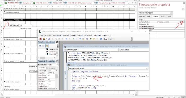Click View Code icon in Project panel
The height and width of the screenshot is (98, 186).
[x=40, y=46]
